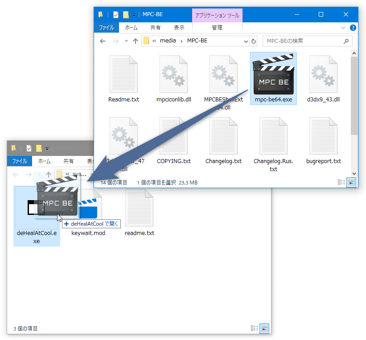Click the scroll up arrow in MPC-BE window

pyautogui.click(x=354, y=53)
